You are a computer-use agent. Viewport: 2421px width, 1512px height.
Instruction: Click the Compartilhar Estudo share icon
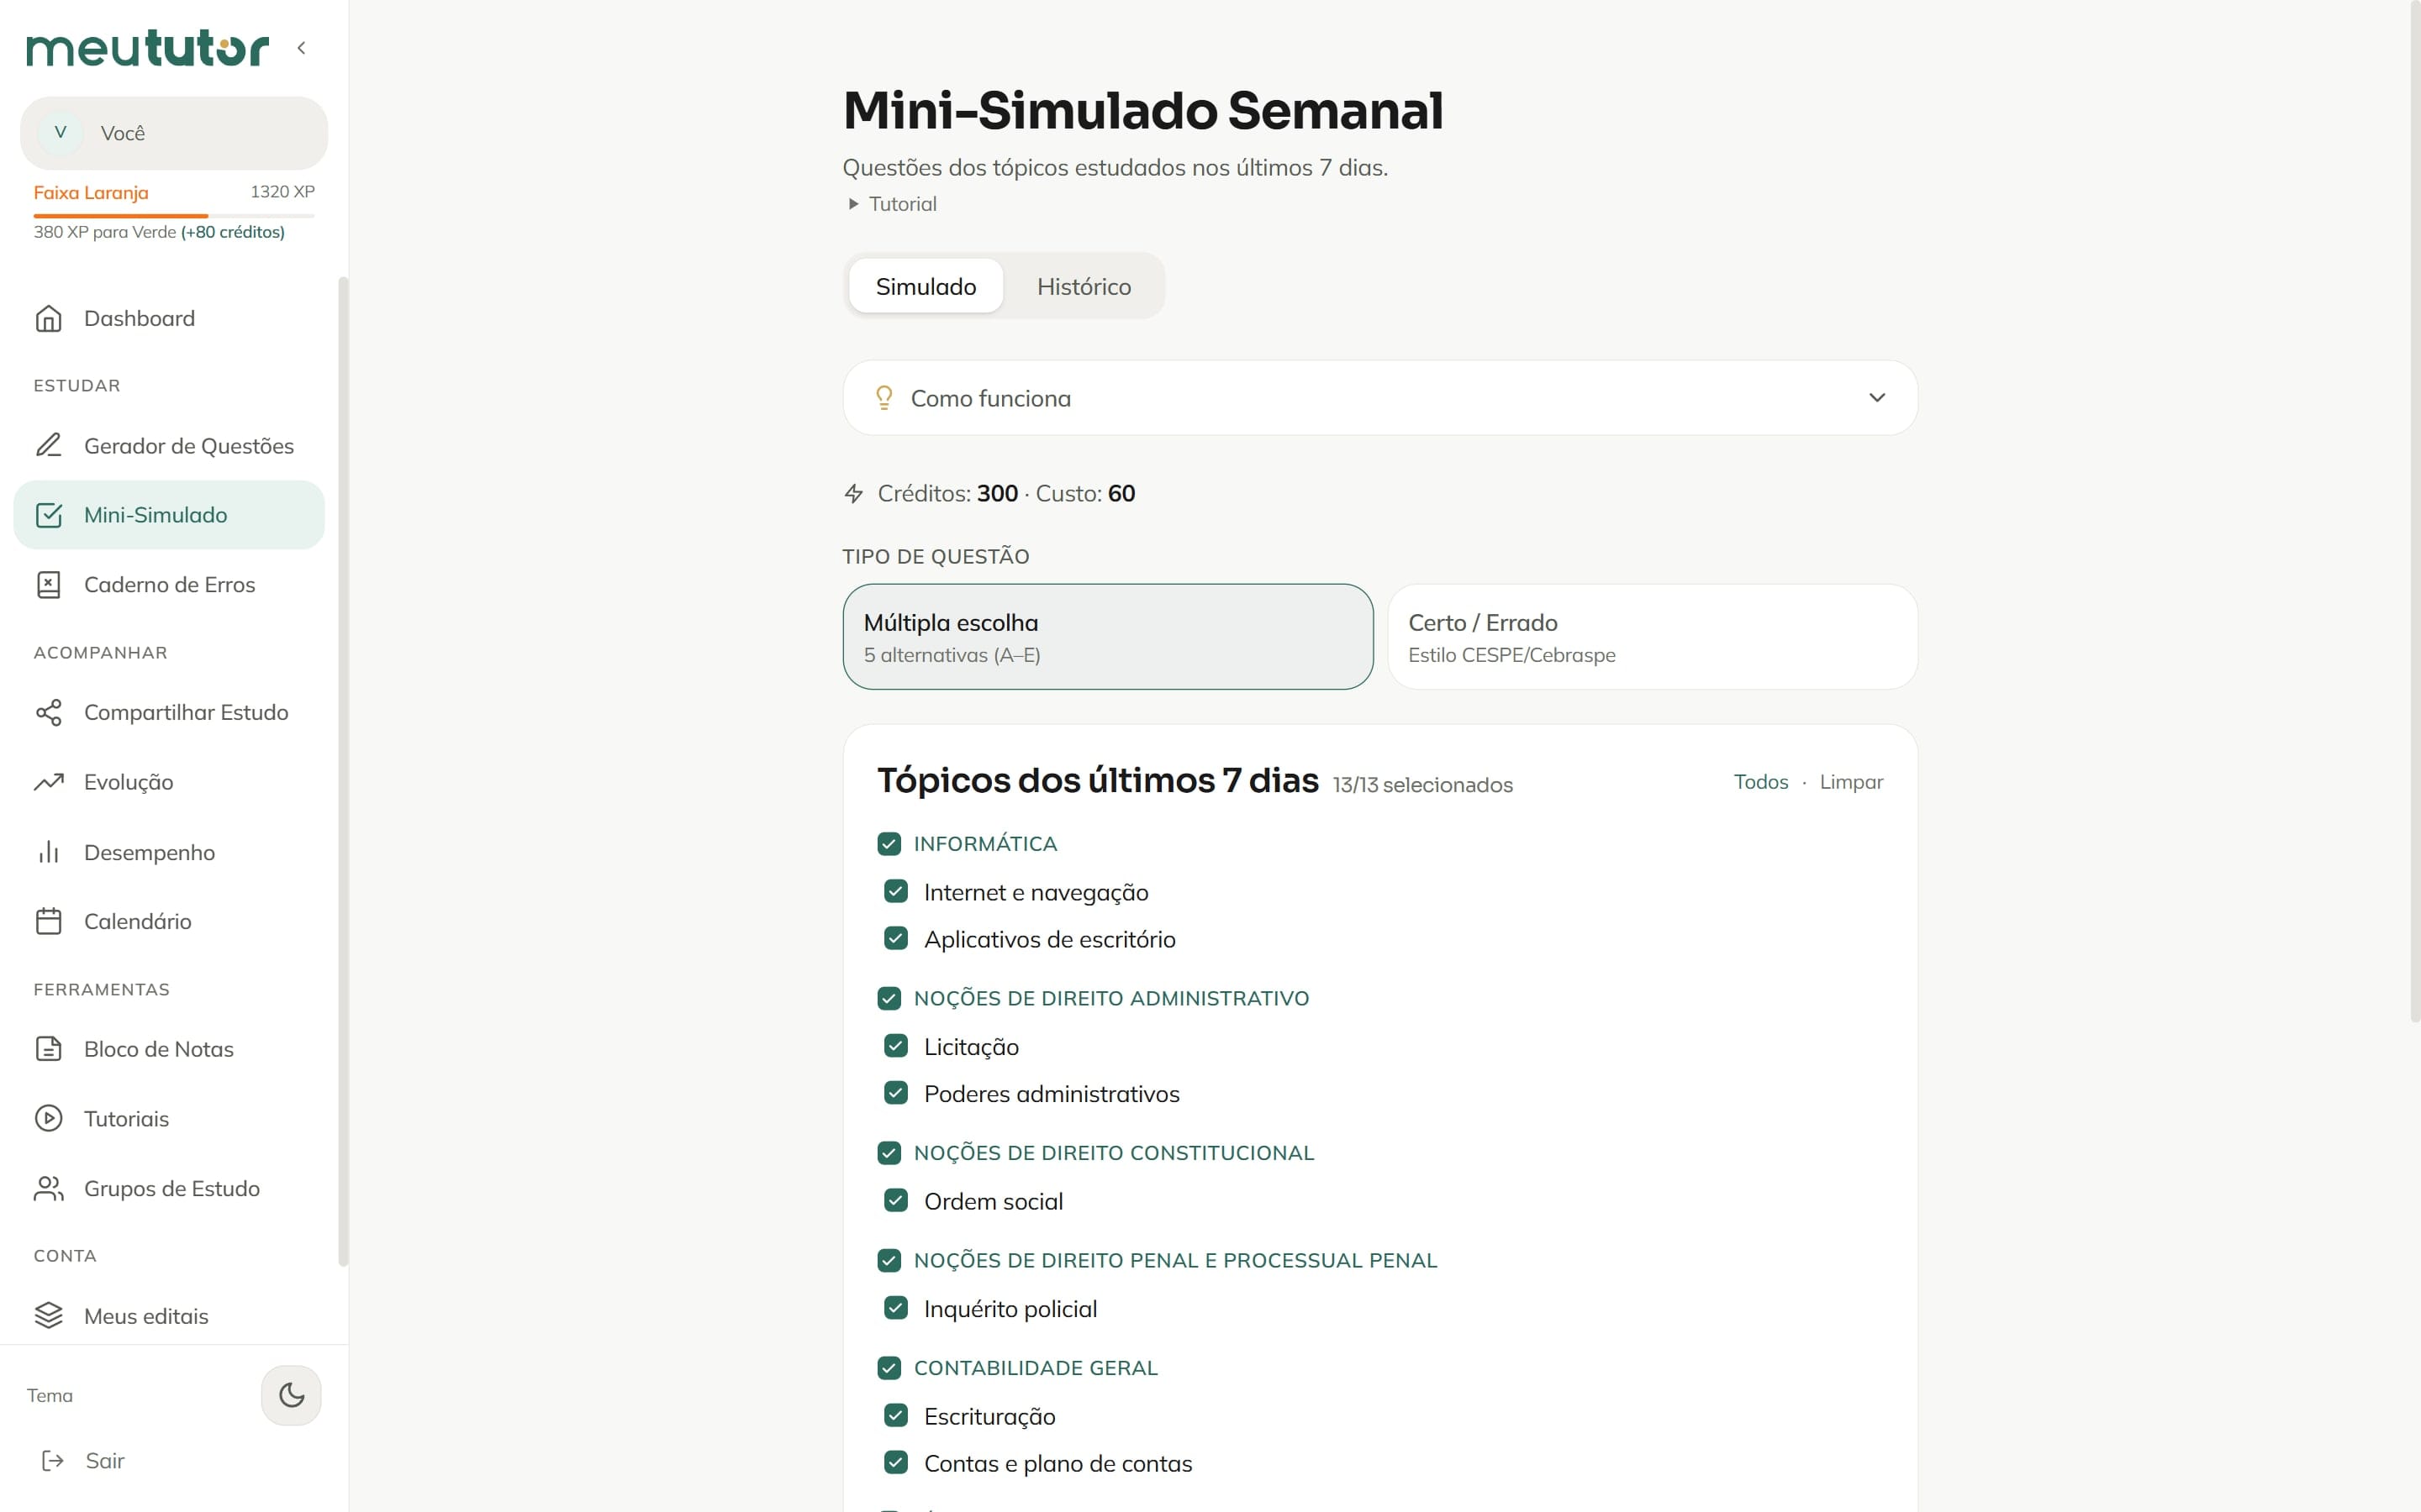click(x=49, y=712)
